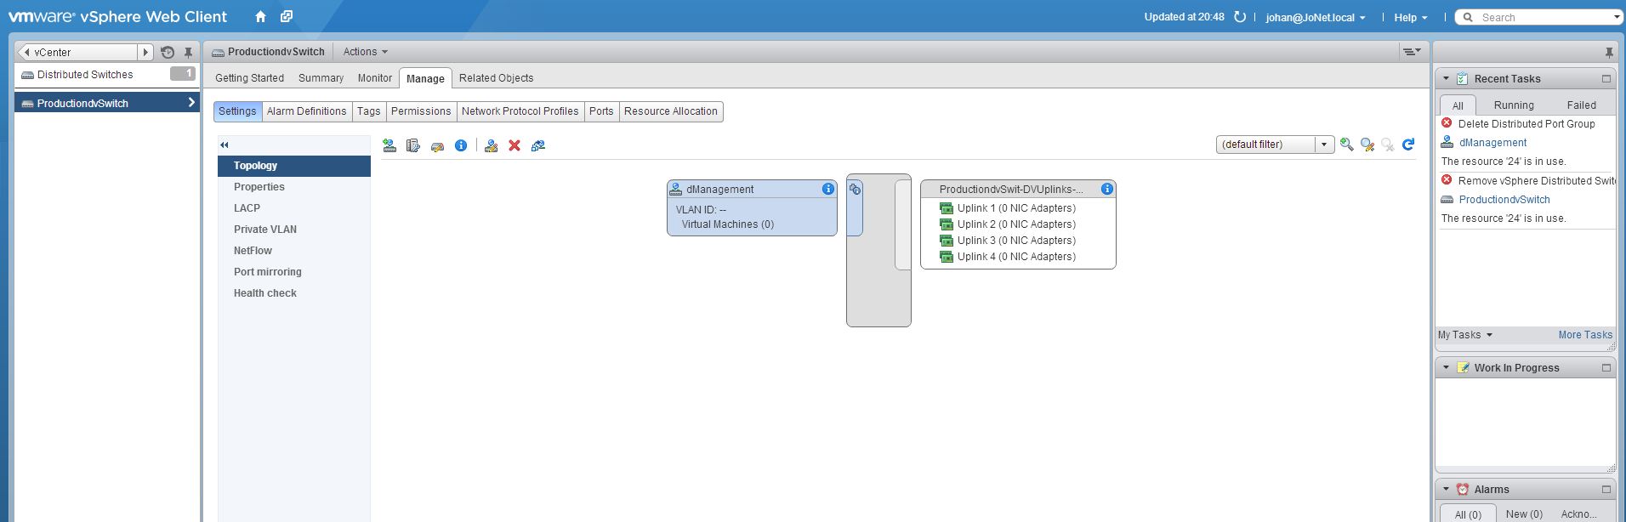Open the Resource Allocation sub-tab
This screenshot has height=522, width=1626.
tap(671, 111)
